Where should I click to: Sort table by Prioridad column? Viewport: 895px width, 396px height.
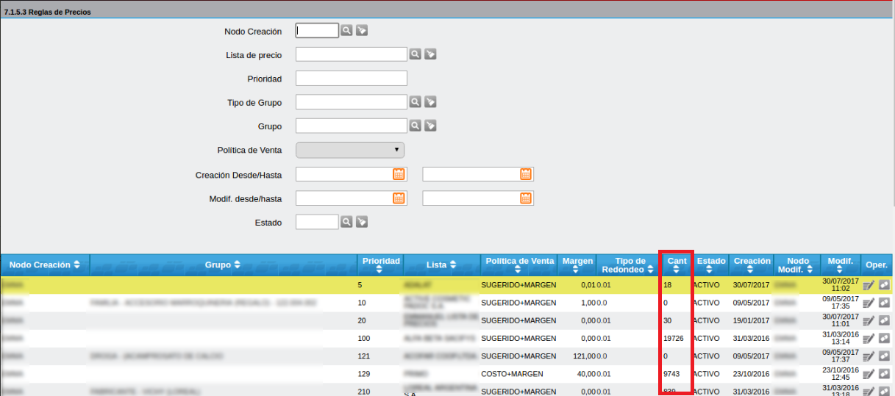(x=380, y=264)
